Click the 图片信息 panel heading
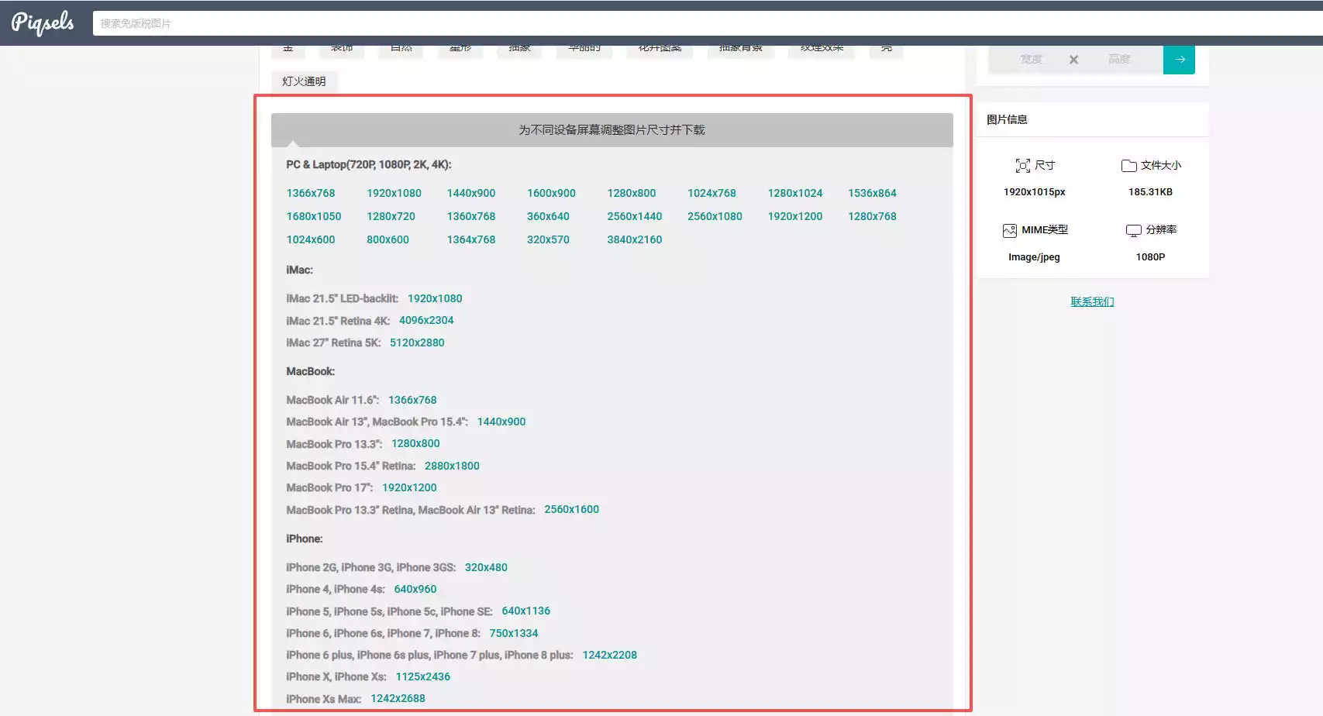The width and height of the screenshot is (1323, 716). point(1007,119)
